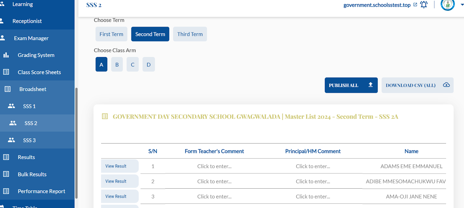The image size is (464, 208).
Task: Click the notification bell icon
Action: tap(424, 5)
